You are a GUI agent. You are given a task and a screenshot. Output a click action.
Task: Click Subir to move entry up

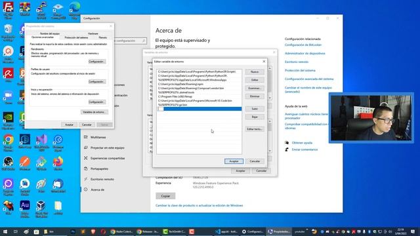[255, 109]
